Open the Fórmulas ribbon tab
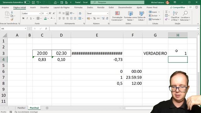Image resolution: width=201 pixels, height=113 pixels. point(78,8)
